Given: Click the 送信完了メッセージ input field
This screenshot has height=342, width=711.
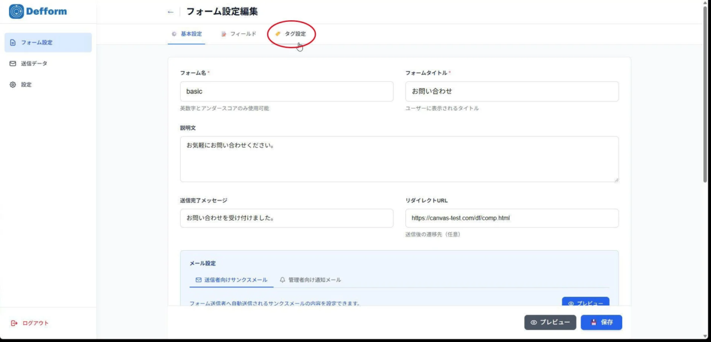Looking at the screenshot, I should 287,218.
